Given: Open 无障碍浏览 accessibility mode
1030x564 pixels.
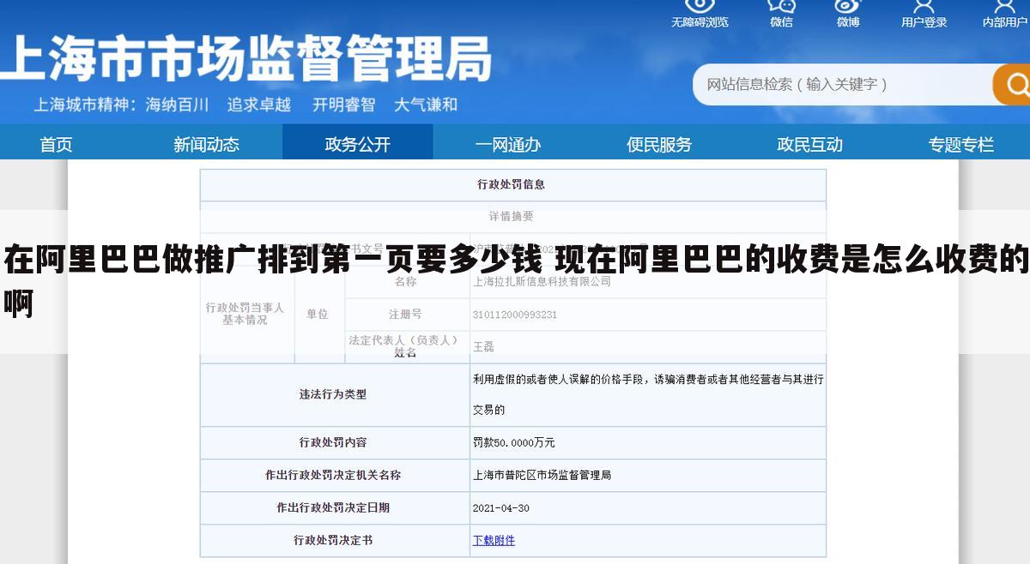Looking at the screenshot, I should (700, 15).
